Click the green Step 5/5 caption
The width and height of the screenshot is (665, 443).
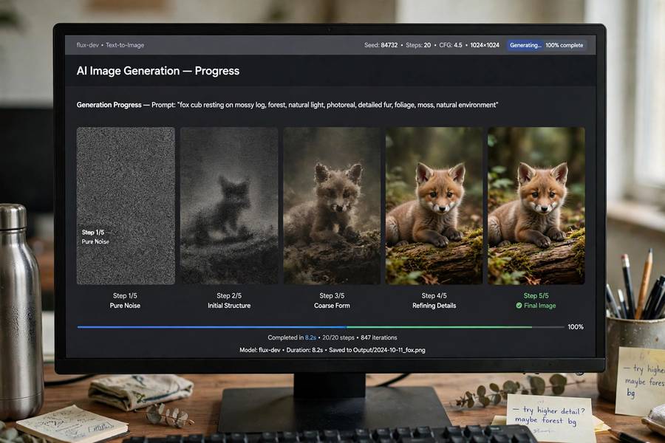pyautogui.click(x=536, y=295)
